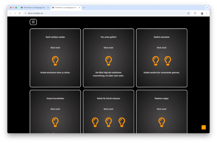Click the lightbulb in 'Reaktion zeigen' card
This screenshot has width=217, height=143.
point(162,122)
